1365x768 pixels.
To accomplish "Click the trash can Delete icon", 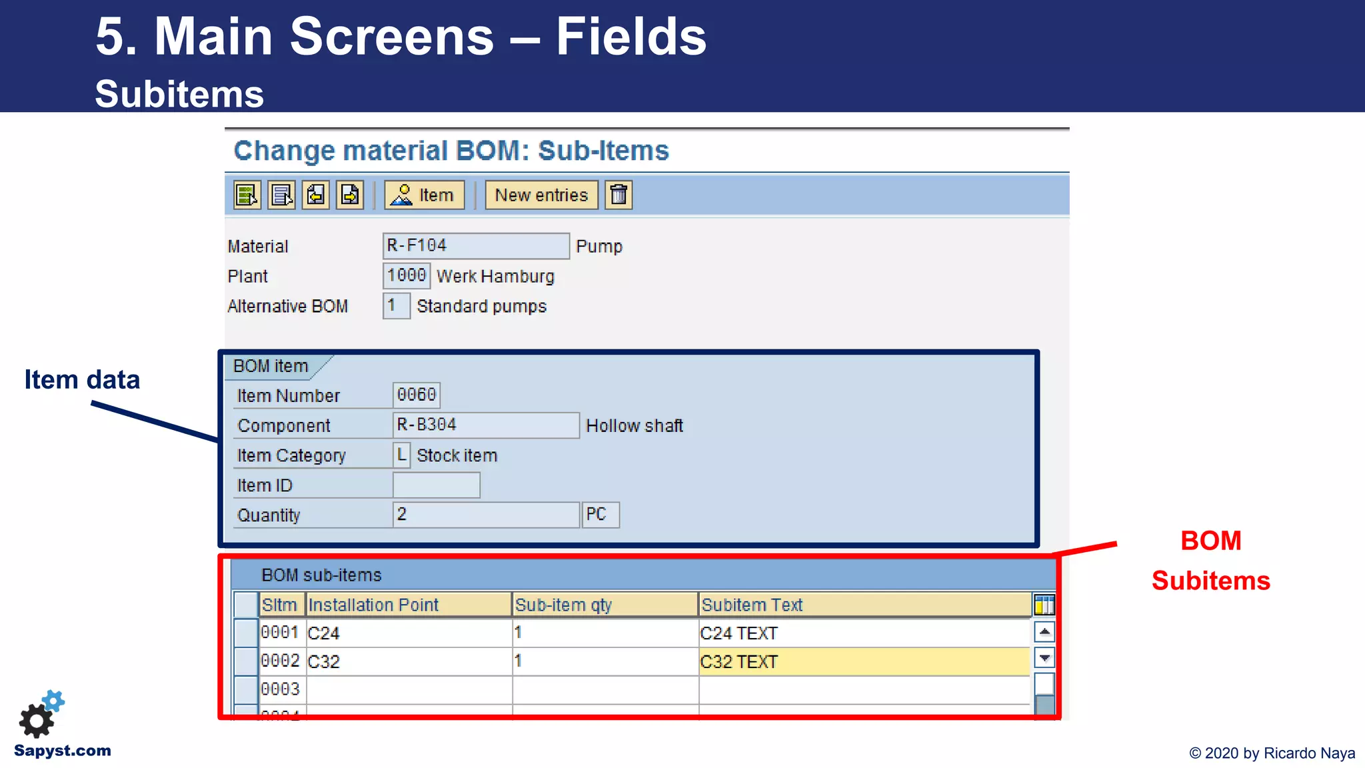I will tap(619, 195).
